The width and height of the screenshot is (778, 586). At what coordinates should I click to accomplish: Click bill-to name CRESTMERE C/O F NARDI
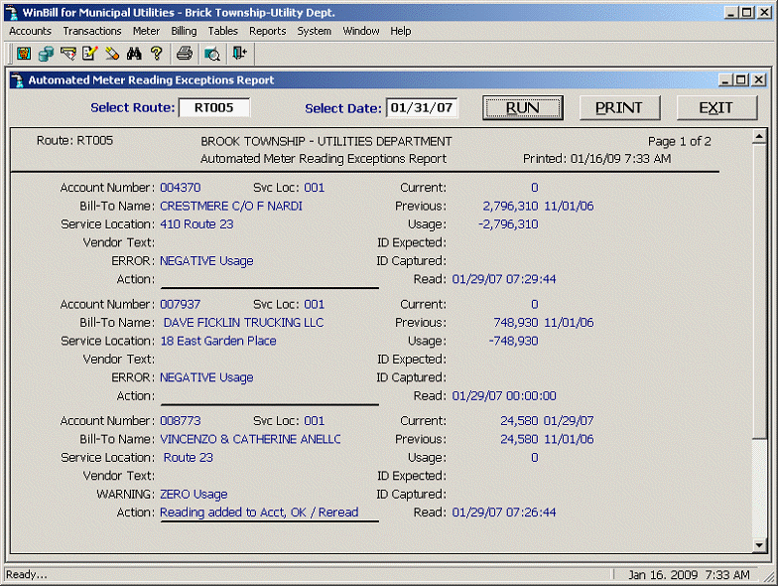231,206
